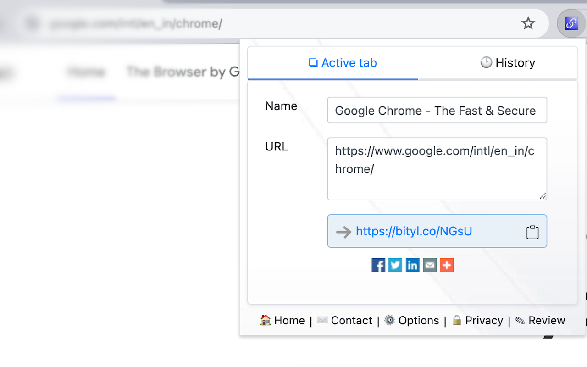Edit the Name input field

pos(437,110)
